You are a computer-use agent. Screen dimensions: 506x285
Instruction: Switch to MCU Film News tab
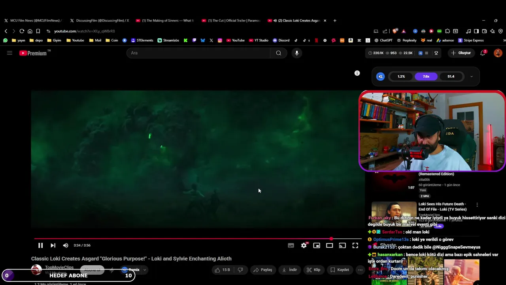(x=33, y=21)
